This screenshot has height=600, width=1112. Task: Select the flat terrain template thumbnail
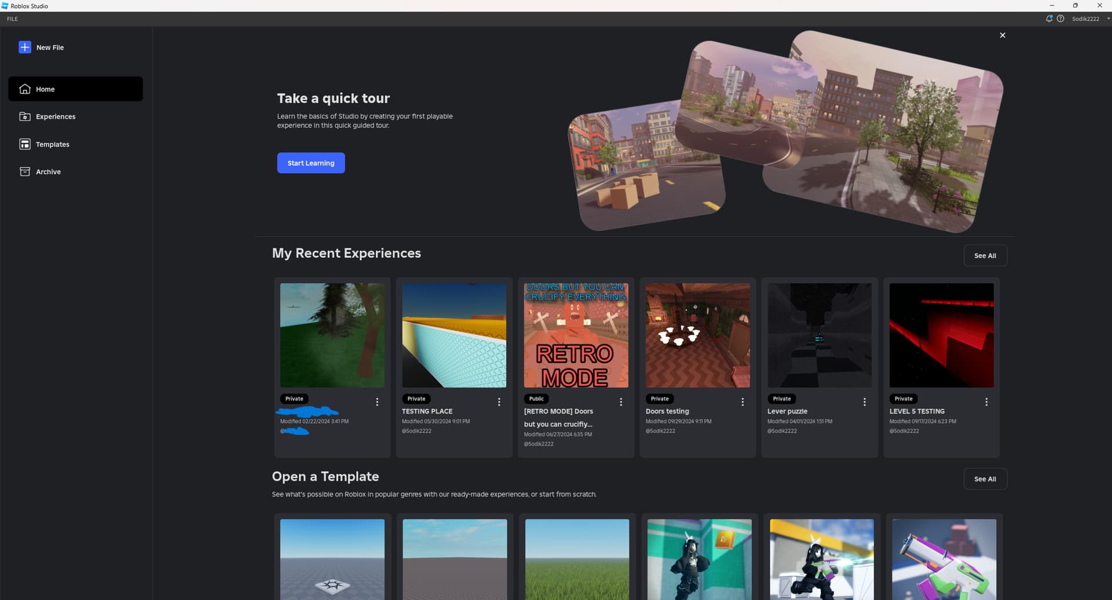click(x=455, y=559)
